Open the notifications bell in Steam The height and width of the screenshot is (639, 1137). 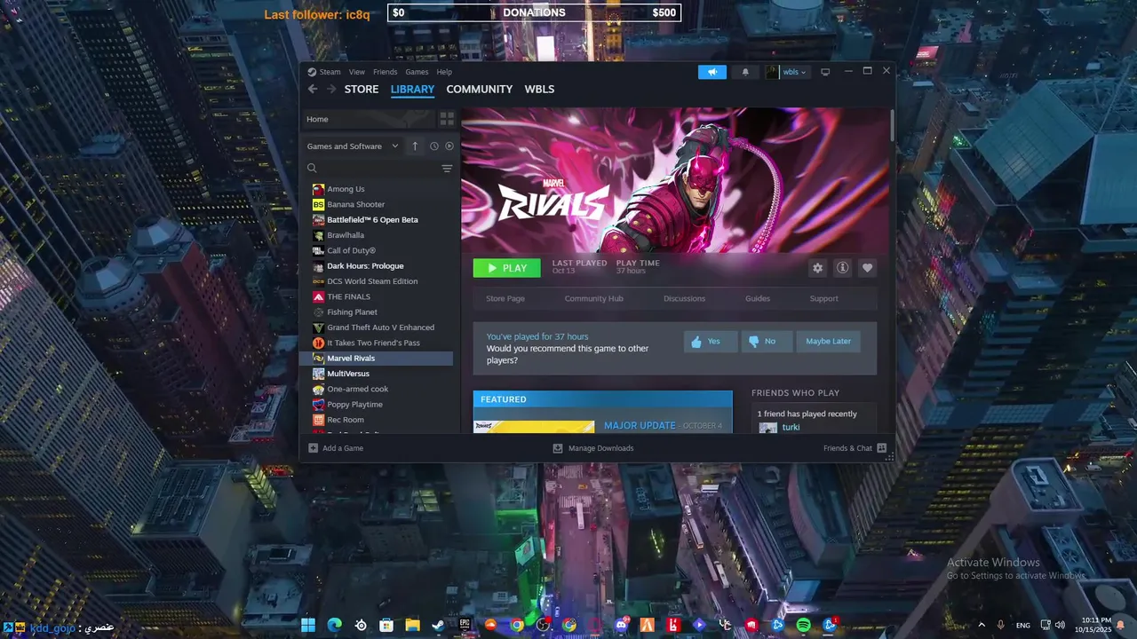(x=745, y=72)
